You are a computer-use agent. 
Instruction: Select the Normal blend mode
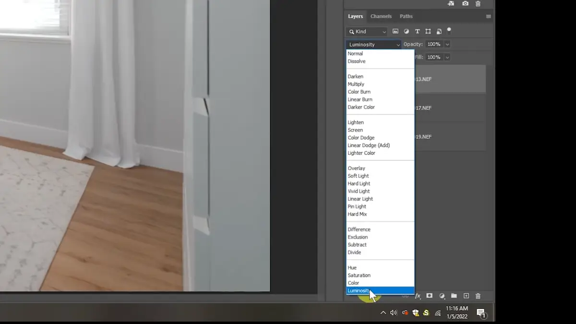pos(355,53)
